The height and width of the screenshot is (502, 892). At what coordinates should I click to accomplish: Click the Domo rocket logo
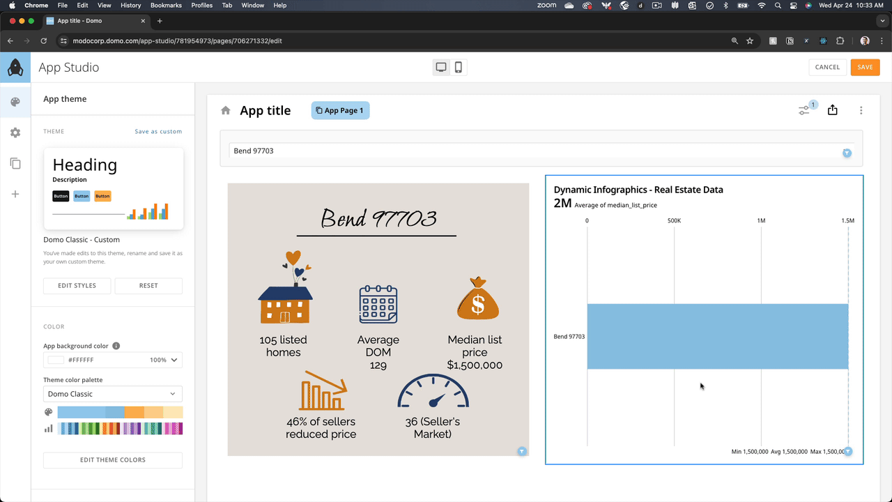pyautogui.click(x=15, y=68)
